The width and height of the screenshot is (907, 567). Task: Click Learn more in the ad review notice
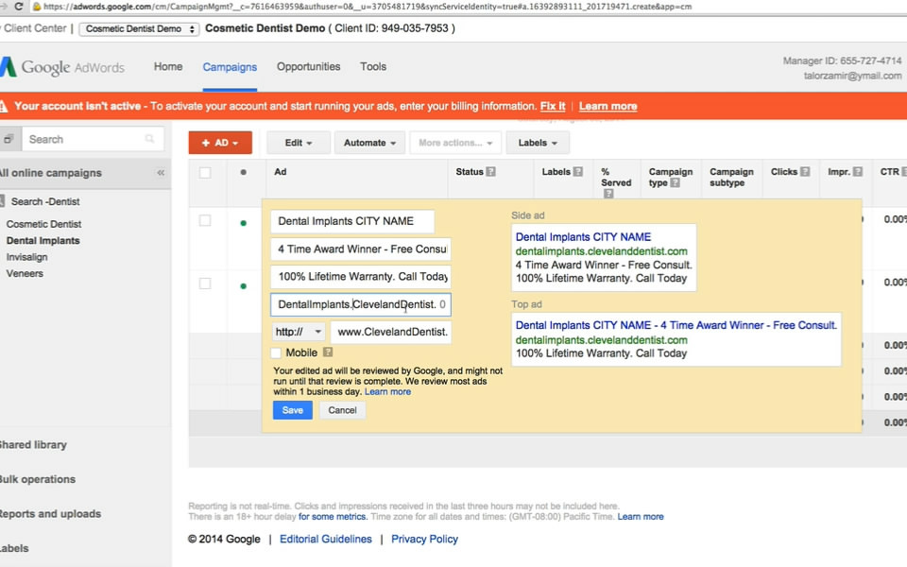[x=387, y=391]
